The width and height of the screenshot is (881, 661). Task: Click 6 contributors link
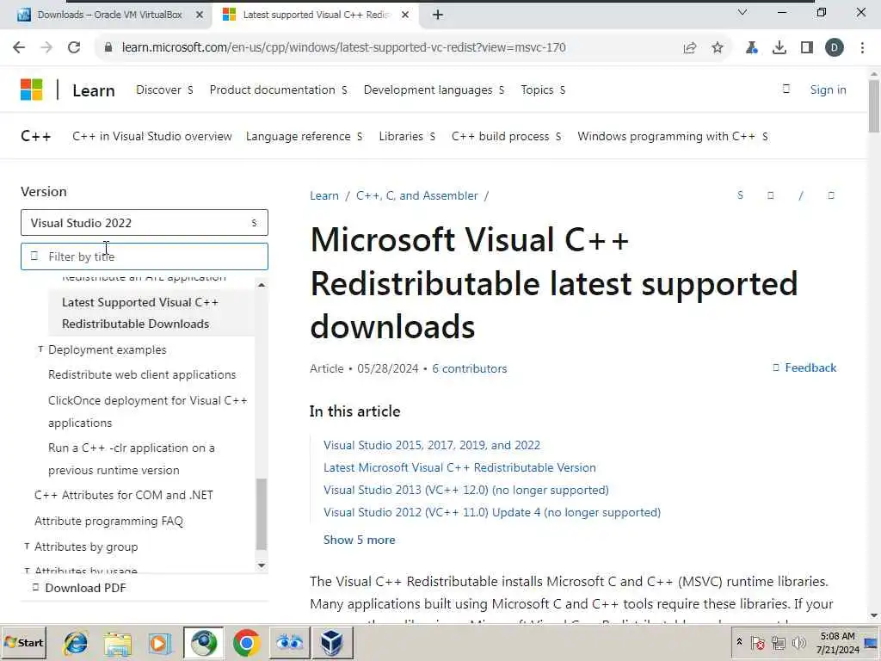click(469, 368)
